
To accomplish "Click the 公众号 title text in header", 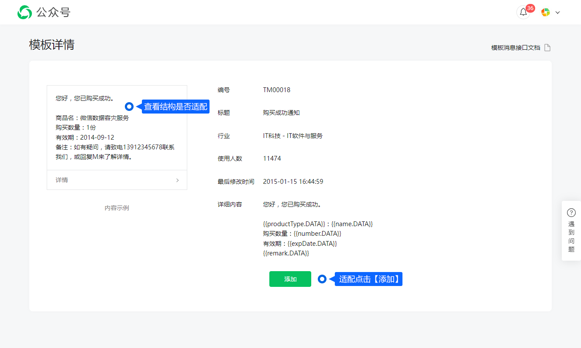I will tap(53, 12).
